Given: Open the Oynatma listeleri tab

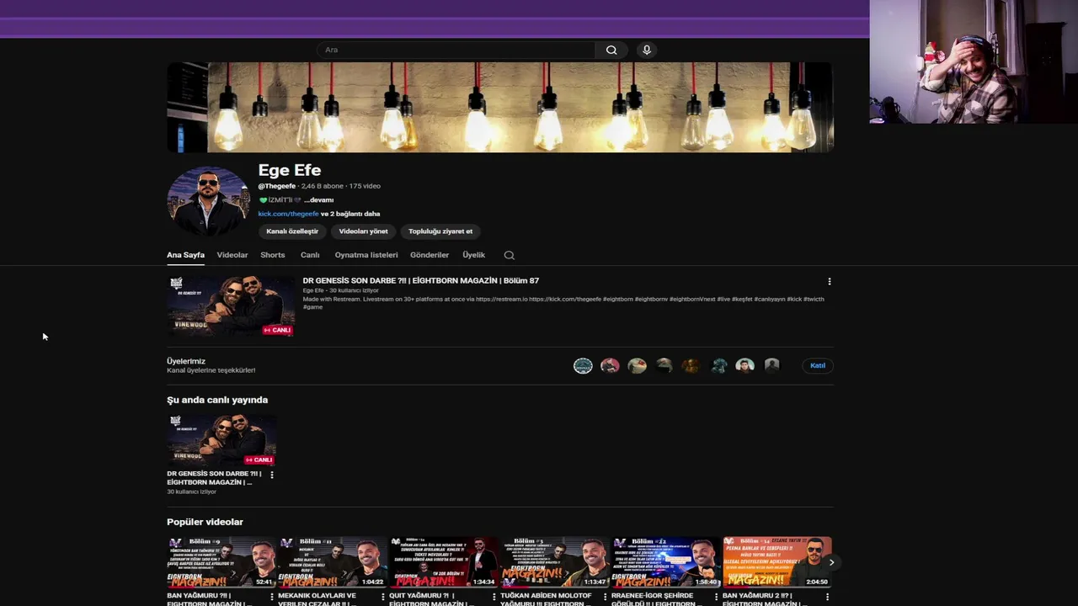Looking at the screenshot, I should 366,255.
